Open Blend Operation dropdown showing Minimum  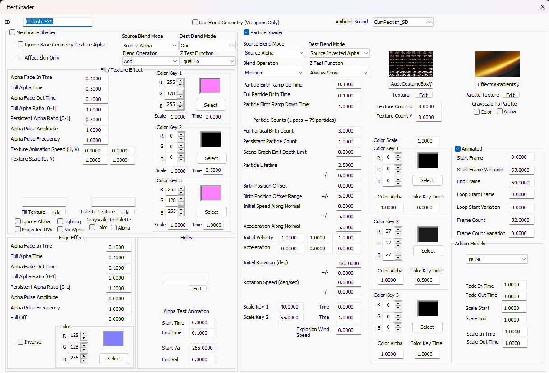tap(274, 73)
